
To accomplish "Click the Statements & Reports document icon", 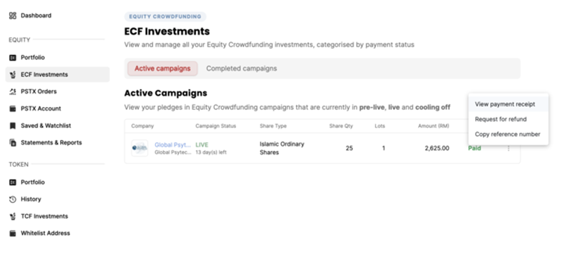I will (13, 142).
